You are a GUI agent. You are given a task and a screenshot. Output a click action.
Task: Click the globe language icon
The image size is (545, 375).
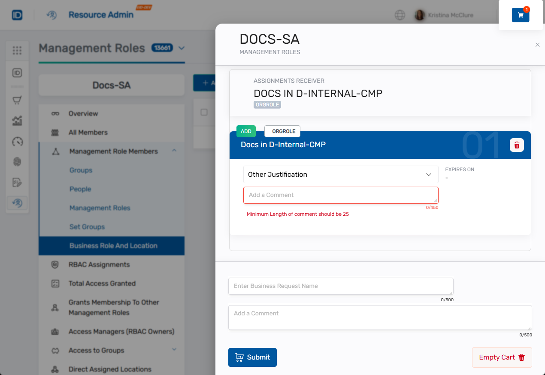[x=400, y=15]
